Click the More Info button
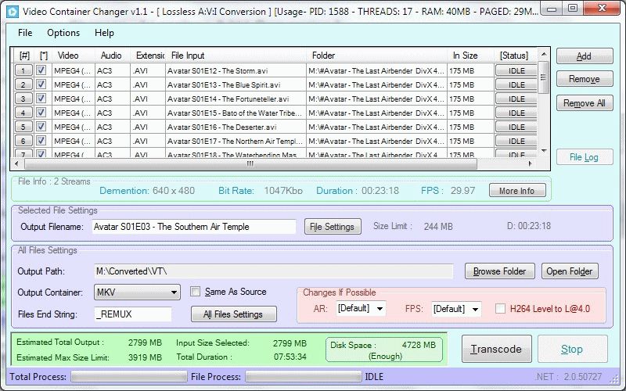 tap(517, 191)
